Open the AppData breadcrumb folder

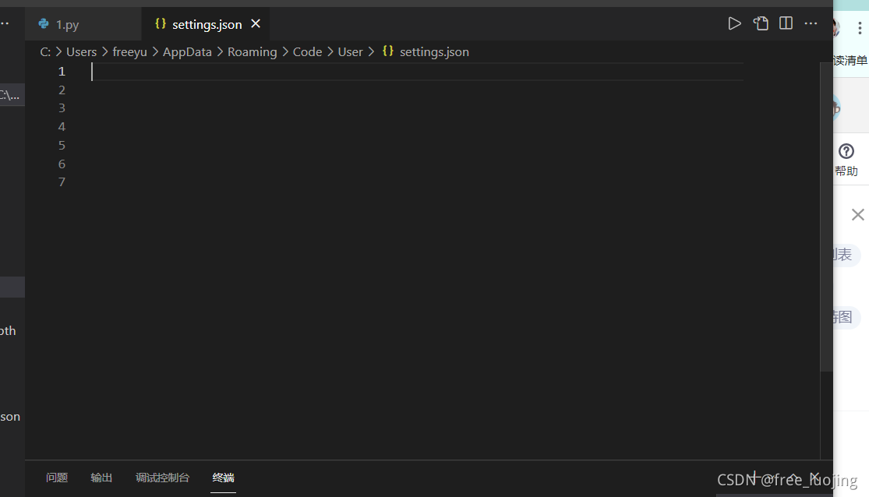187,52
